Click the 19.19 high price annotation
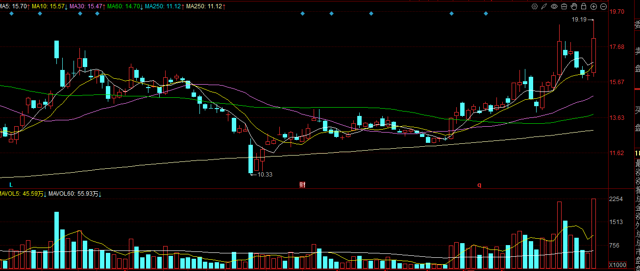Screen dimensions: 640x271 [x=579, y=20]
